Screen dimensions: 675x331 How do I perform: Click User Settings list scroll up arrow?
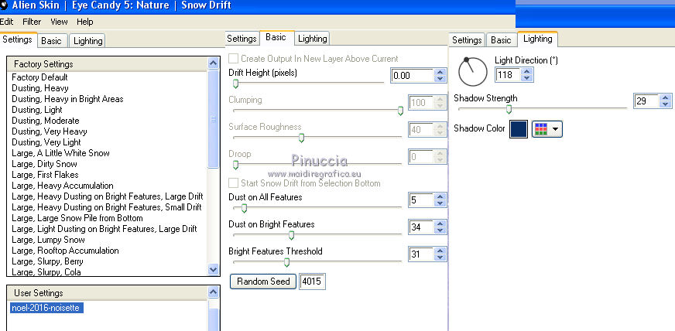tap(213, 292)
